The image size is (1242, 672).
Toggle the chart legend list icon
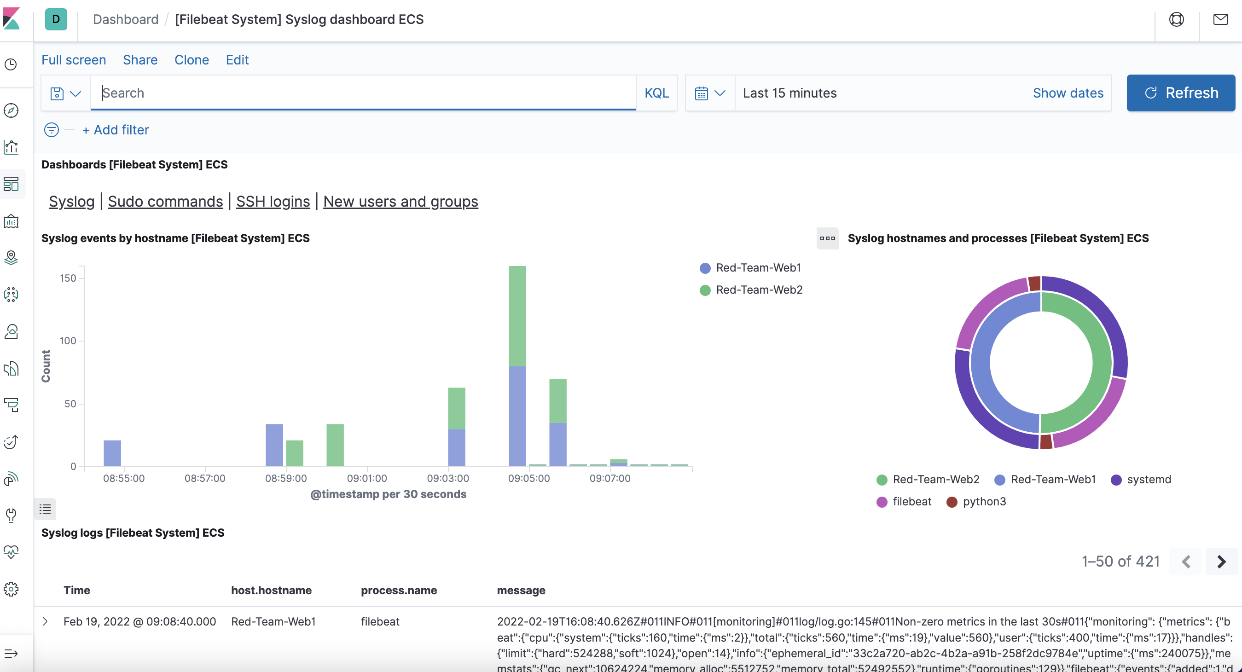click(45, 509)
